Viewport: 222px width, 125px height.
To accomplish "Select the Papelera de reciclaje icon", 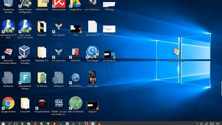I will pyautogui.click(x=8, y=6).
